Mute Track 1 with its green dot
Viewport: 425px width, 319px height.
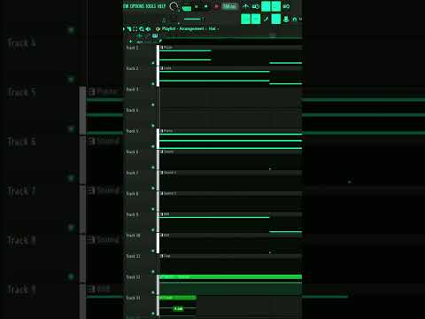(x=153, y=63)
